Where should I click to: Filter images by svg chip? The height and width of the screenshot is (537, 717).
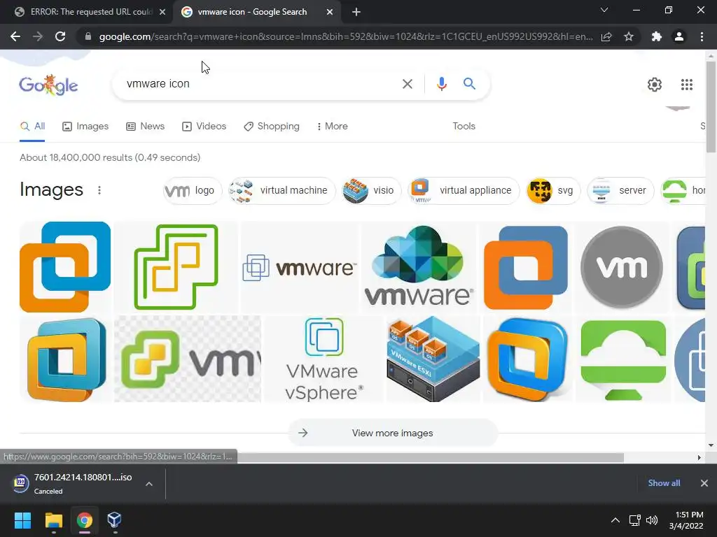coord(553,190)
